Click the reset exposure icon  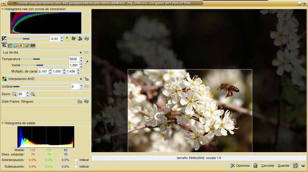point(87,39)
